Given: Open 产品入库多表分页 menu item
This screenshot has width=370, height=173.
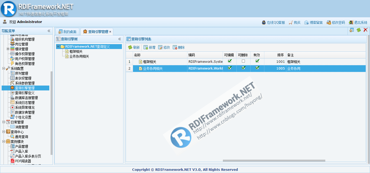Looking at the screenshot, I should 28,156.
